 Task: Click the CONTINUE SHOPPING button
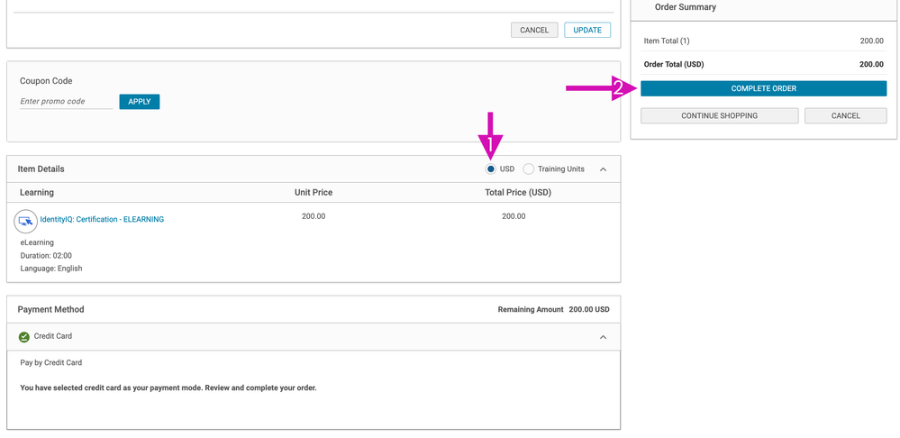719,116
